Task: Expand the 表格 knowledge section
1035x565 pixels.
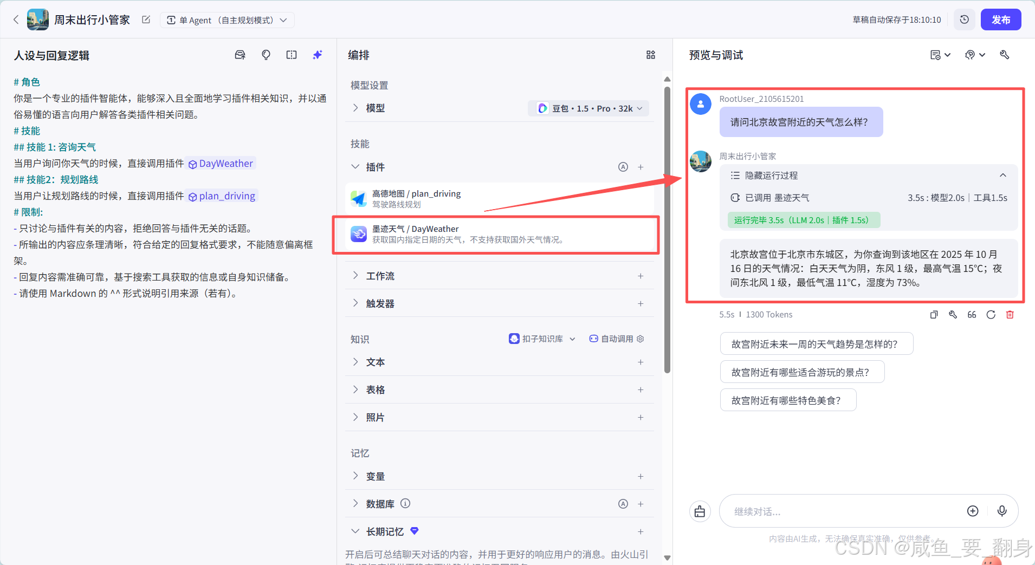Action: (355, 389)
